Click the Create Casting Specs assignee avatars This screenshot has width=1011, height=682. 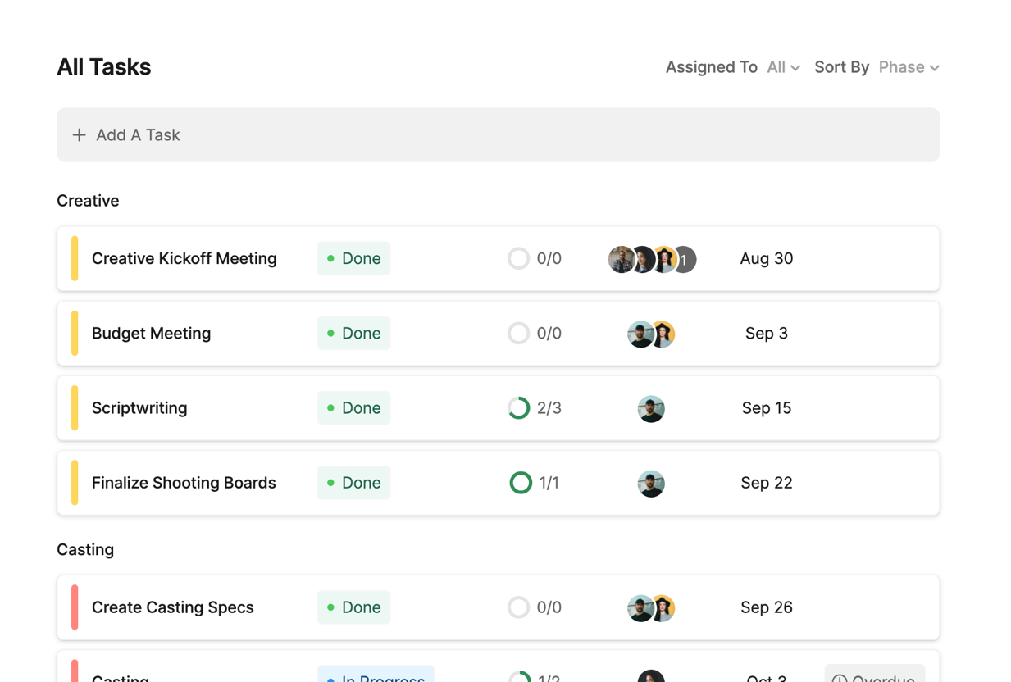pyautogui.click(x=651, y=607)
